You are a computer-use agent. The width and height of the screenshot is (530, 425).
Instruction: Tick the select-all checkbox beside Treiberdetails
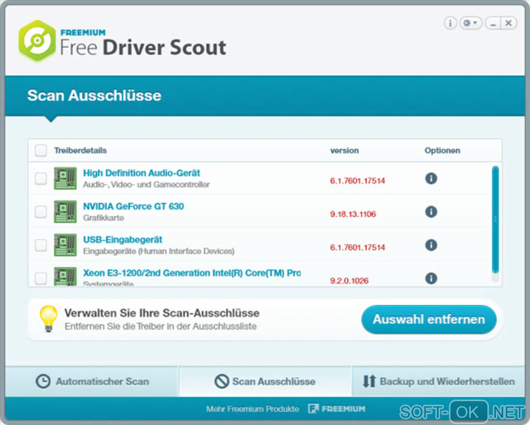(x=41, y=150)
